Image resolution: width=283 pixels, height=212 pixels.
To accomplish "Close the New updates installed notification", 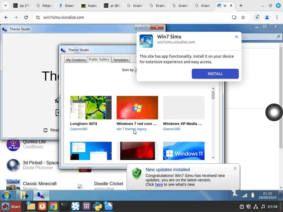I will 235,168.
